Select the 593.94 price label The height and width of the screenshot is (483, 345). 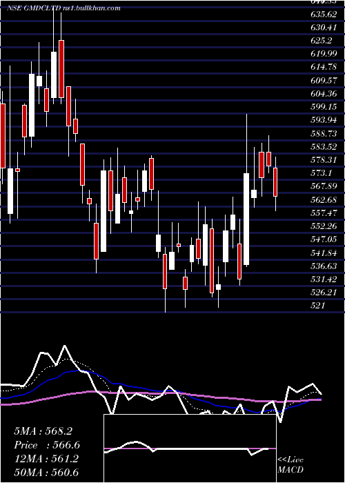[x=324, y=120]
